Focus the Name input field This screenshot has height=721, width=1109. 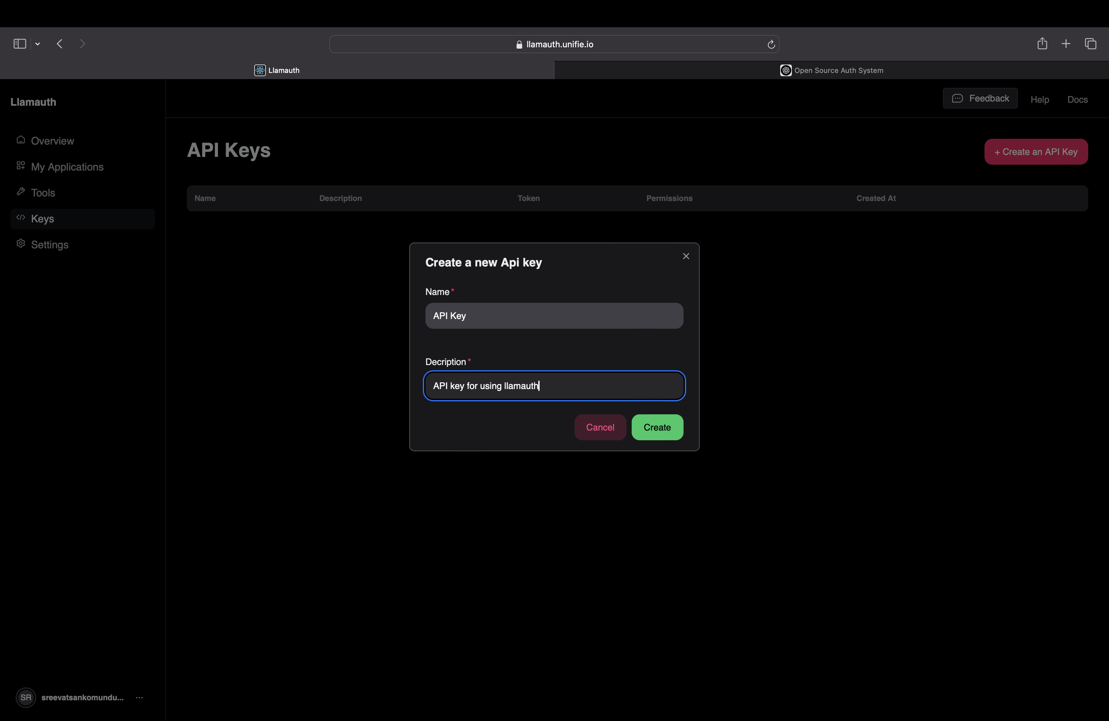[x=554, y=316]
